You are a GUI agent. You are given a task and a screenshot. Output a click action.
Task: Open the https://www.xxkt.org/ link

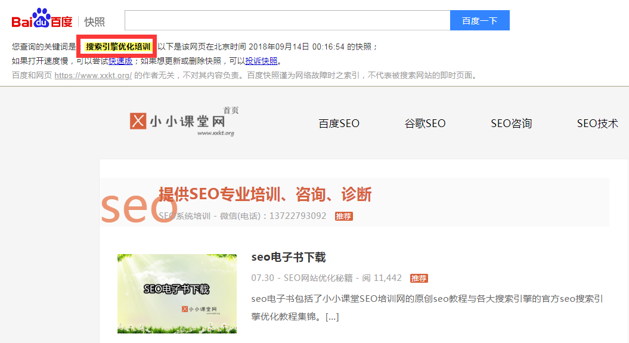(x=93, y=75)
